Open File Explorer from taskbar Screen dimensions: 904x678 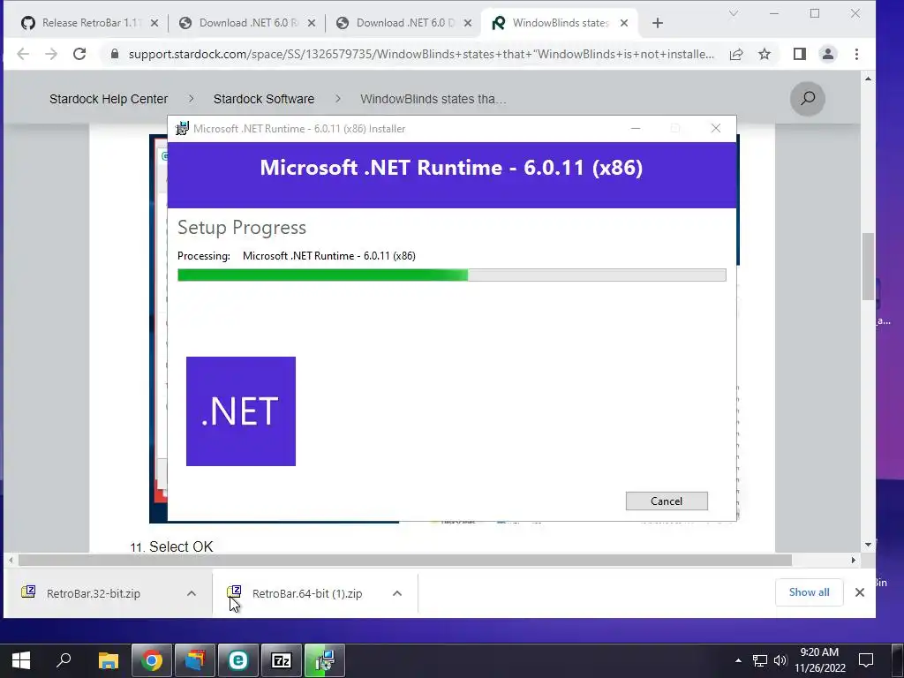108,660
